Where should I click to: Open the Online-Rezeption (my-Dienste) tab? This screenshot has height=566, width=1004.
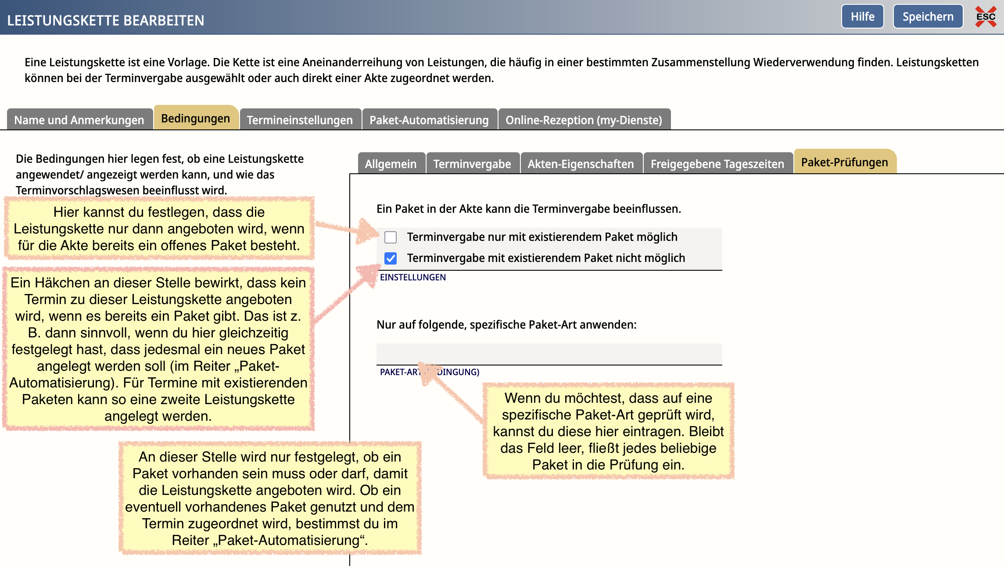pos(584,120)
